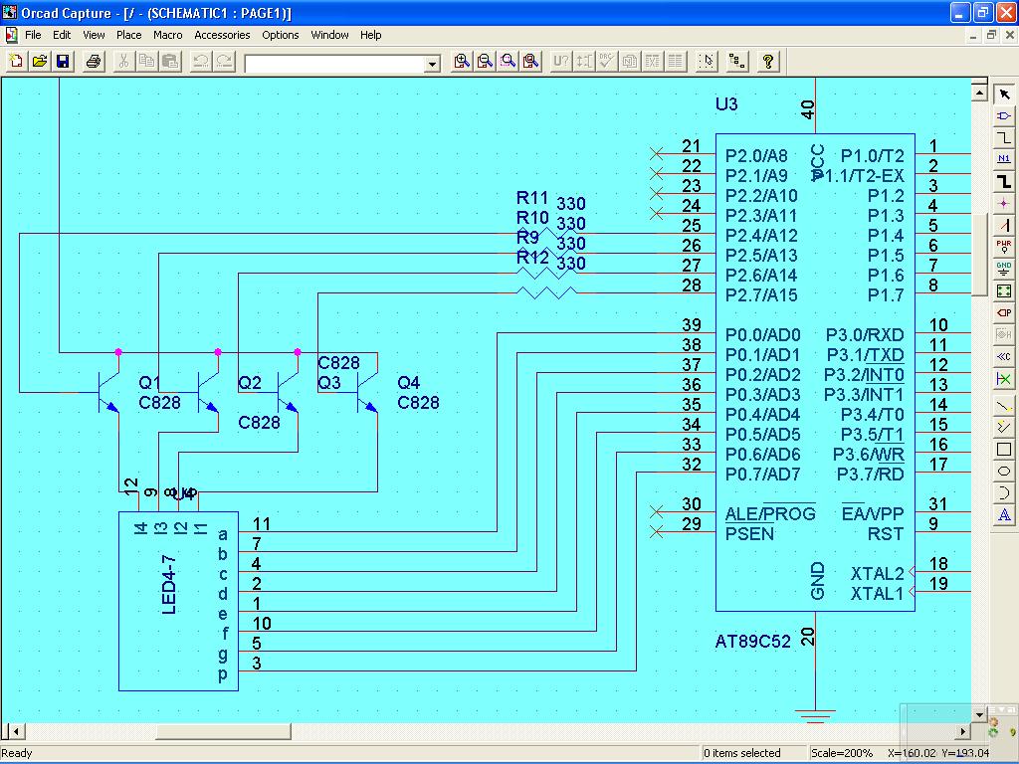
Task: Choose the Place Bus Entry tool
Action: (x=1004, y=226)
